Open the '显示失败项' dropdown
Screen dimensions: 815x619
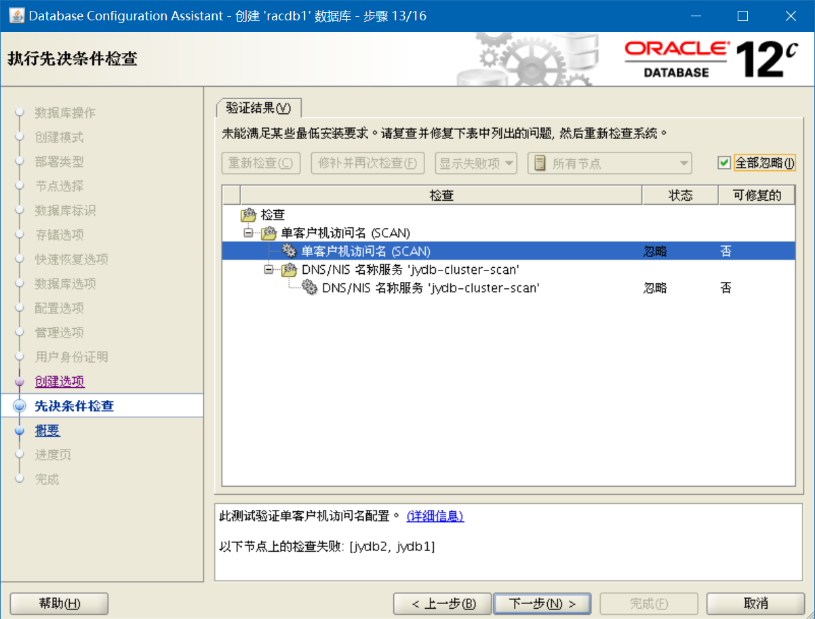(x=476, y=163)
